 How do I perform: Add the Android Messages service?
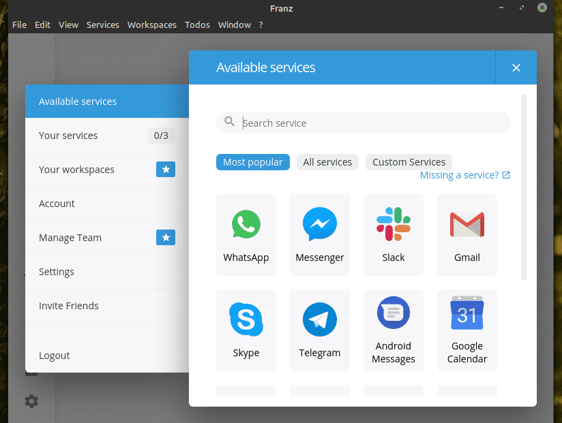coord(393,330)
